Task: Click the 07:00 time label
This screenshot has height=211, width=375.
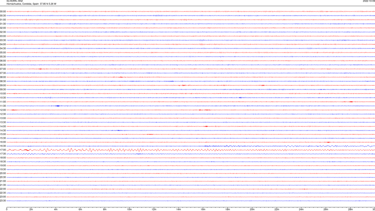Action: pyautogui.click(x=3, y=69)
